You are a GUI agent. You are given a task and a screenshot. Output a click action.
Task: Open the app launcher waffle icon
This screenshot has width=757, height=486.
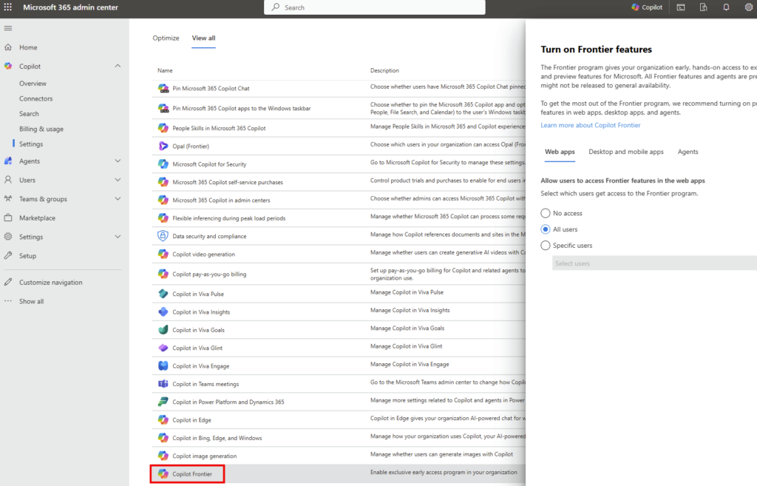pos(8,7)
